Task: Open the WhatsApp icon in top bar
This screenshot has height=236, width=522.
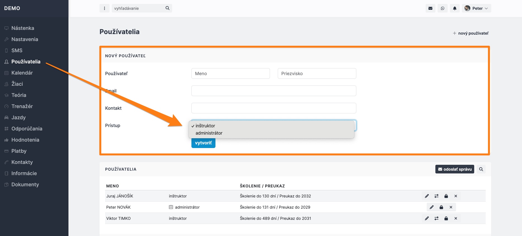Action: [x=443, y=8]
